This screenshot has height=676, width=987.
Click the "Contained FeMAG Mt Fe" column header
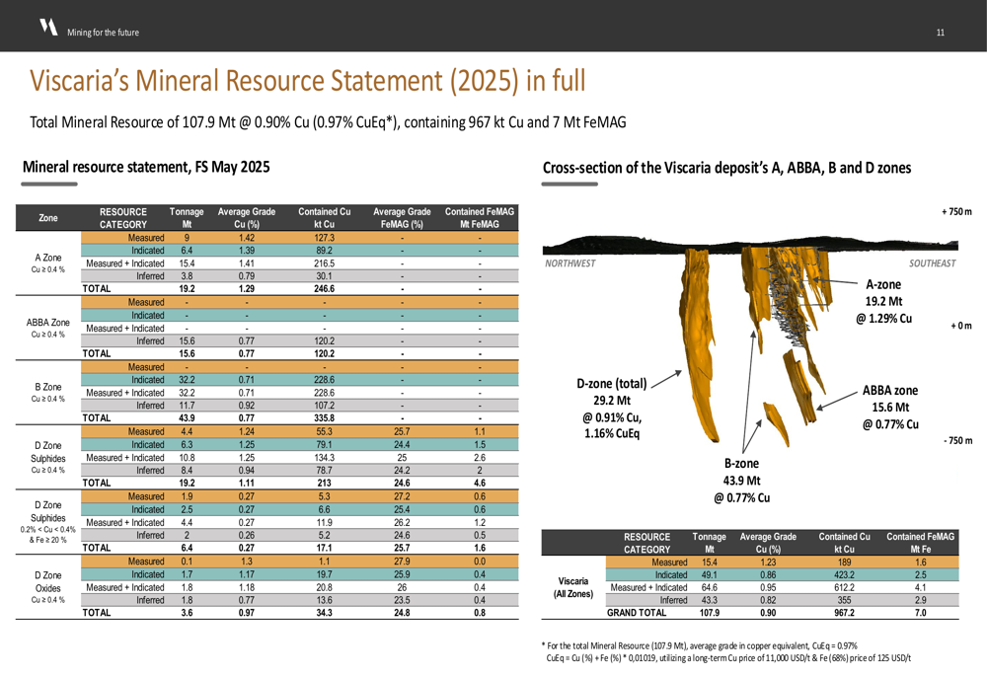[x=920, y=543]
